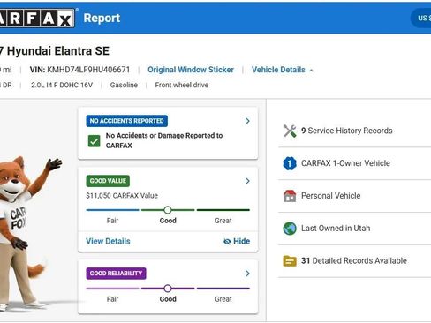This screenshot has width=431, height=323.
Task: Expand the Good Reliability card chevron
Action: pos(247,274)
